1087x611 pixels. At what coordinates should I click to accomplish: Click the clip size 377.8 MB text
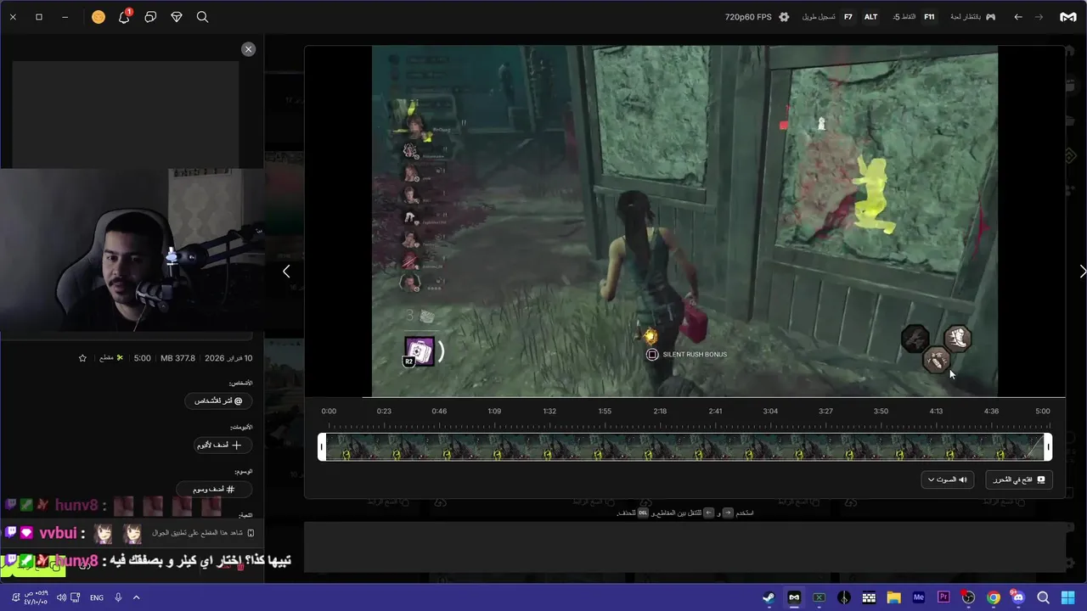click(x=178, y=358)
